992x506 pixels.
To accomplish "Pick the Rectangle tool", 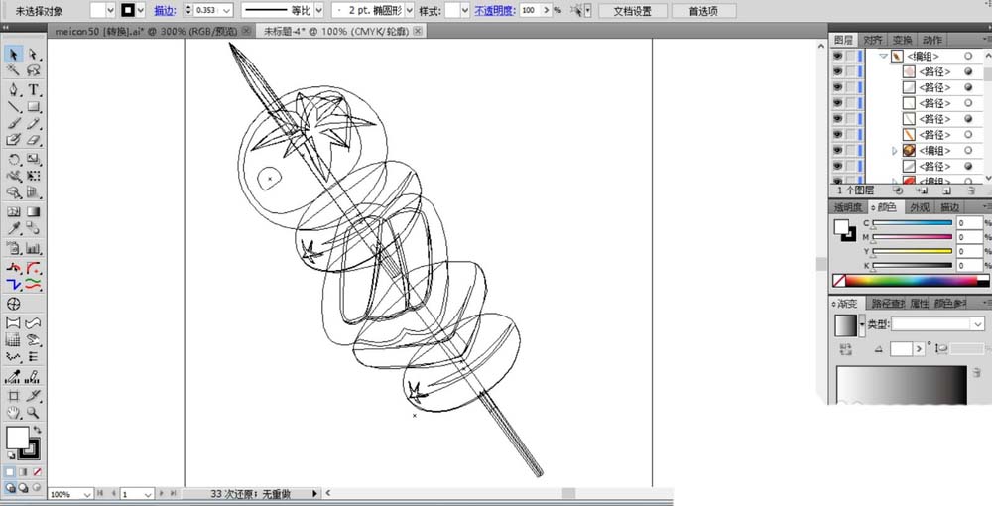I will coord(34,107).
